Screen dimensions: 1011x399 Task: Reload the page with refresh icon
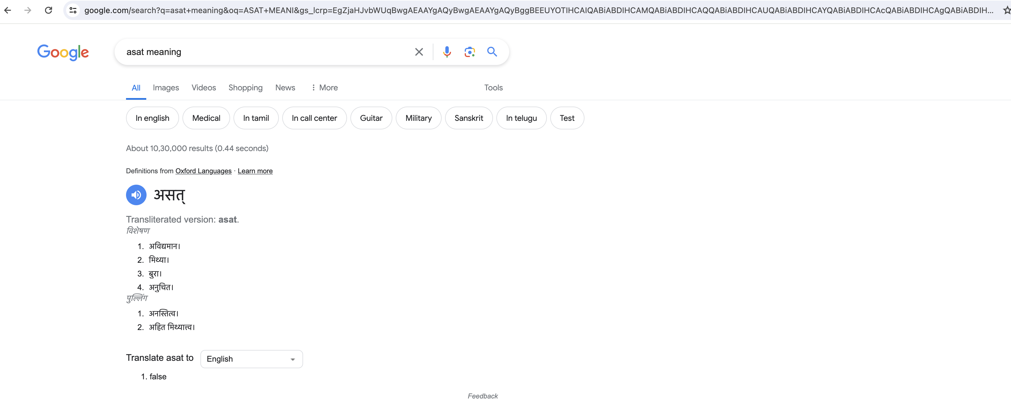(x=48, y=10)
